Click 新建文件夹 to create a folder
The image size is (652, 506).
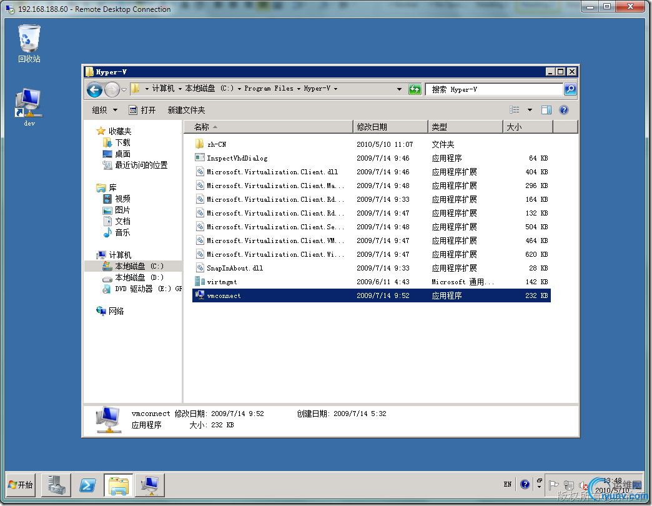[186, 110]
